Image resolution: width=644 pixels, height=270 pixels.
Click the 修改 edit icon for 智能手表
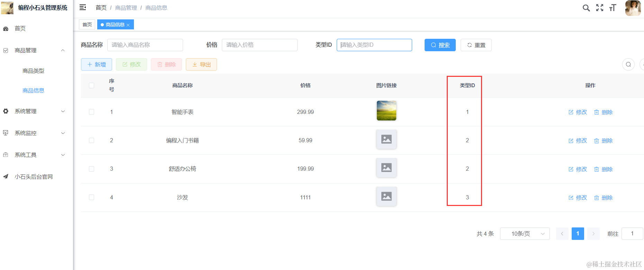[x=571, y=112]
